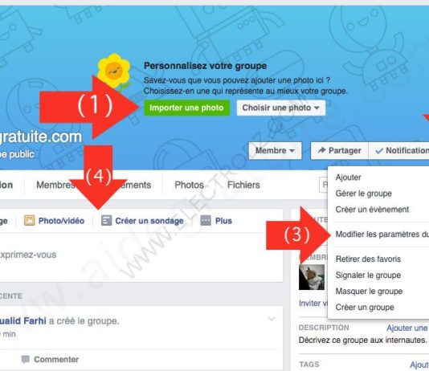Expand the chevron on the group creation post
Image resolution: width=429 pixels, height=371 pixels.
click(x=272, y=319)
